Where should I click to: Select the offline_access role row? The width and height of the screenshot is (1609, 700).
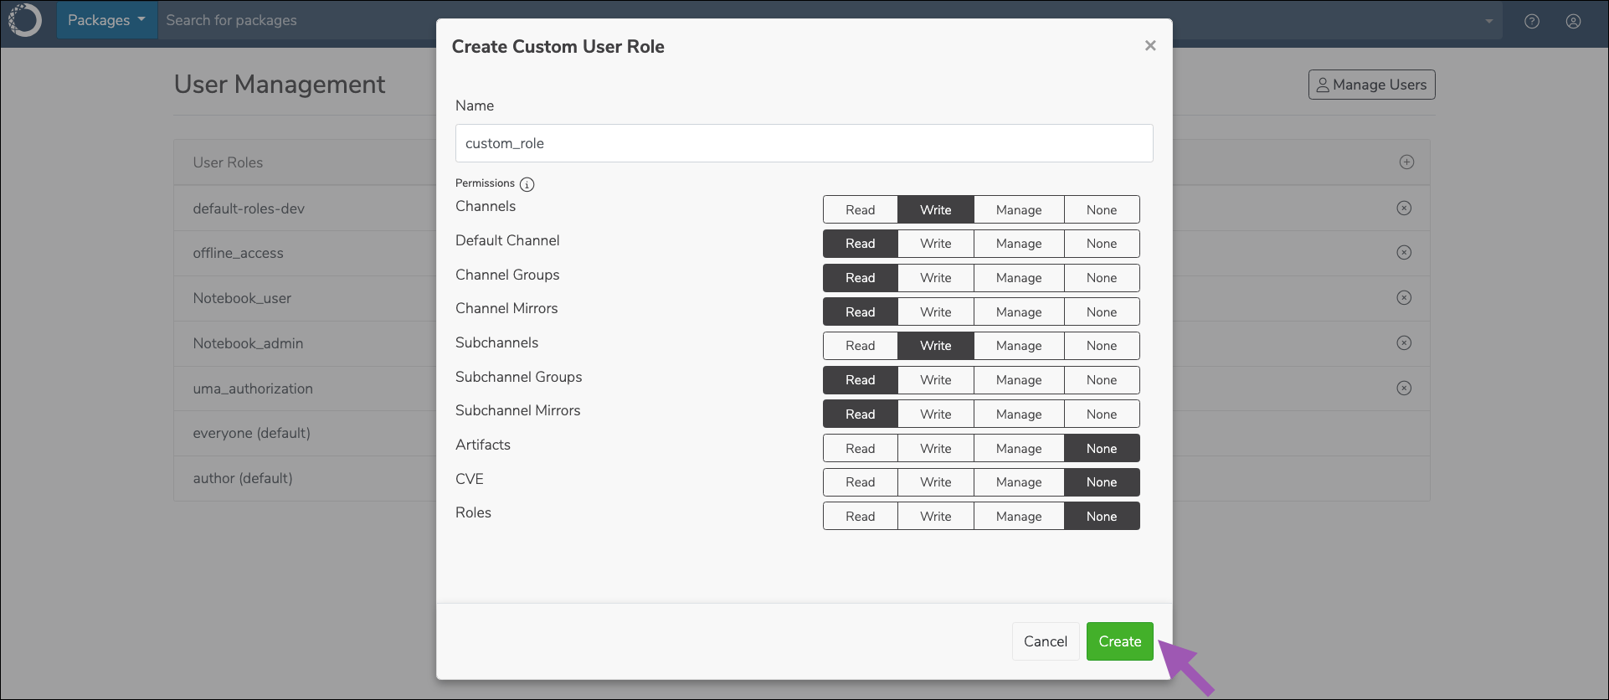305,253
